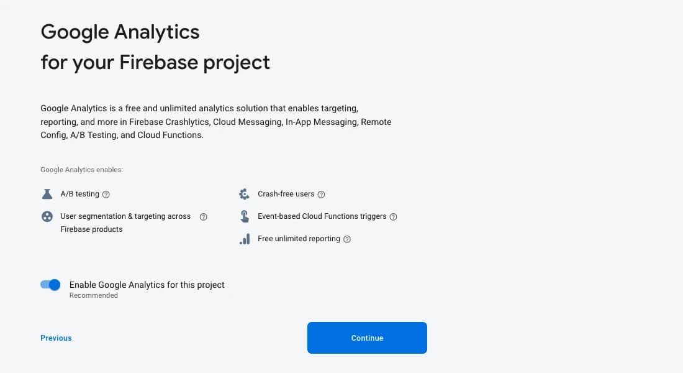Go back using the Previous link
The height and width of the screenshot is (373, 683).
click(56, 338)
